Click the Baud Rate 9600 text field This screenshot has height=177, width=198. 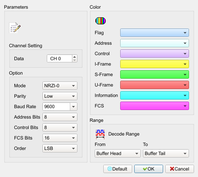tap(56, 107)
